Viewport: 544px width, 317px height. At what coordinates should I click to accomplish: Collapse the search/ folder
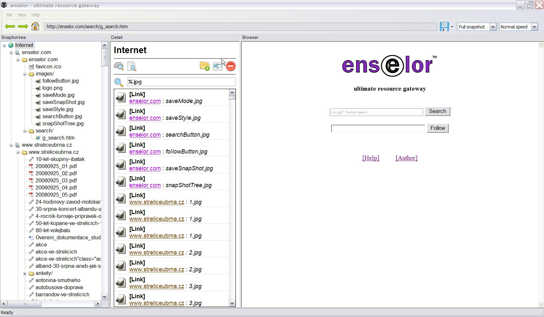25,131
